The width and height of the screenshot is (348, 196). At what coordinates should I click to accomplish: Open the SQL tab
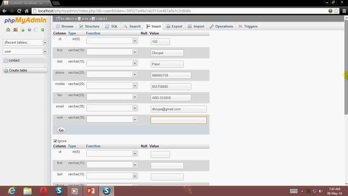click(x=111, y=26)
